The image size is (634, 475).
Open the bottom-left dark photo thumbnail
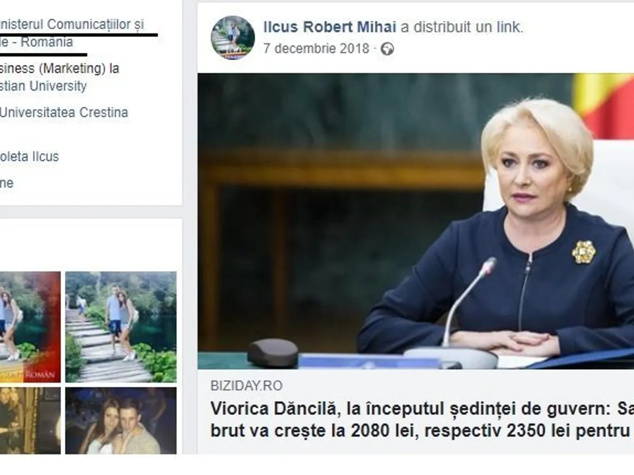pos(30,421)
